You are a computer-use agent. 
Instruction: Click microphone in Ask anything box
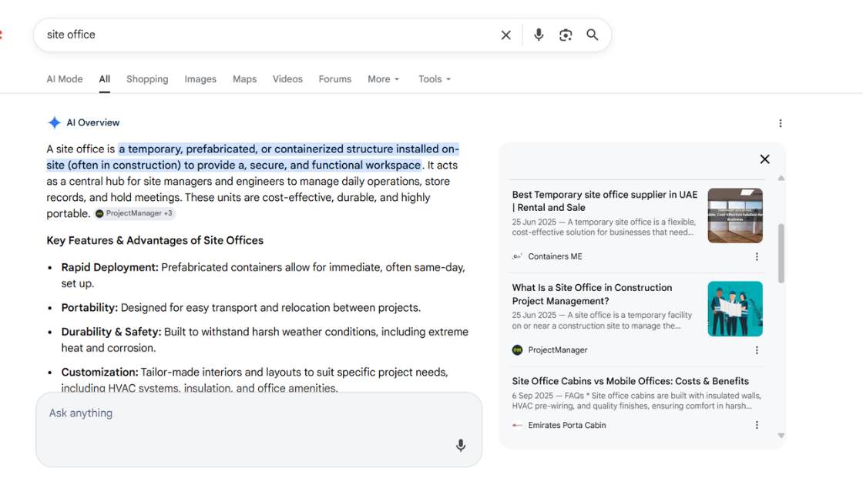[x=461, y=446]
